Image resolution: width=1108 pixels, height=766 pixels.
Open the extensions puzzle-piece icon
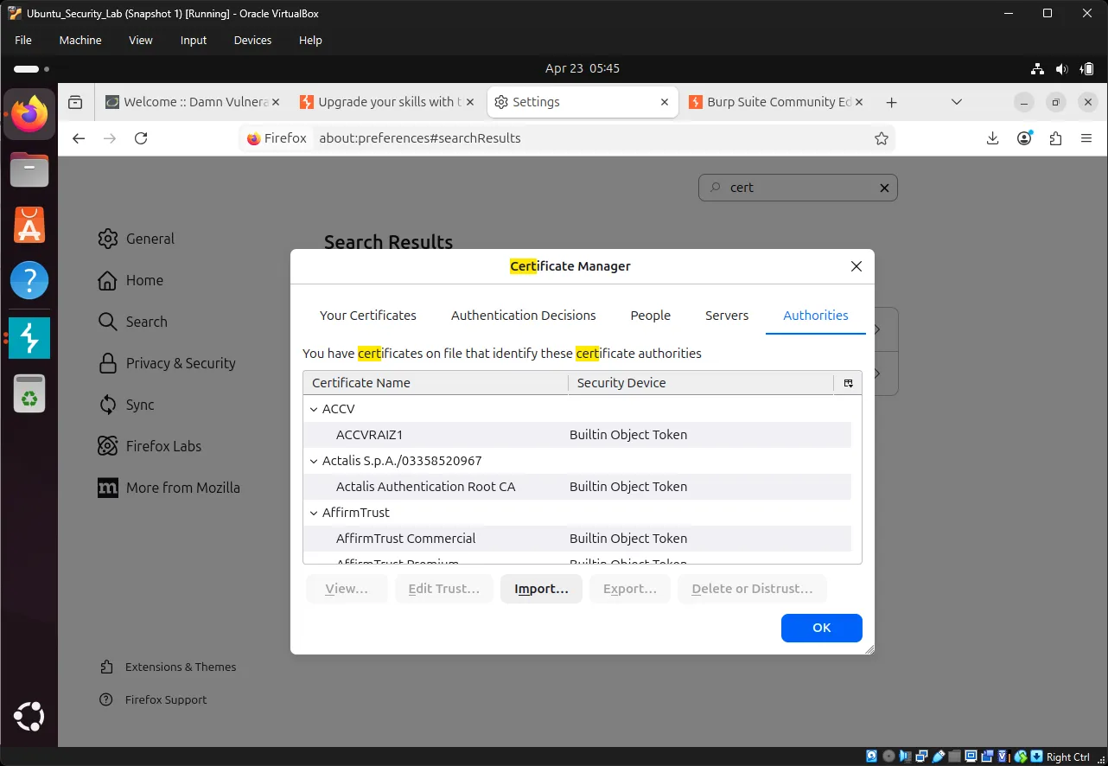1055,137
